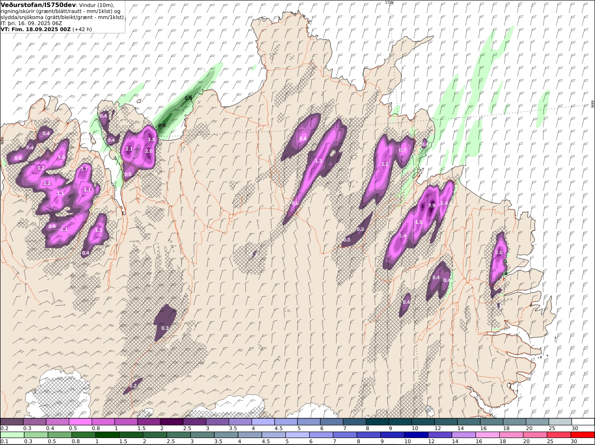Click the rain legend swatch starting at 25
This screenshot has height=445, width=595.
[558, 435]
